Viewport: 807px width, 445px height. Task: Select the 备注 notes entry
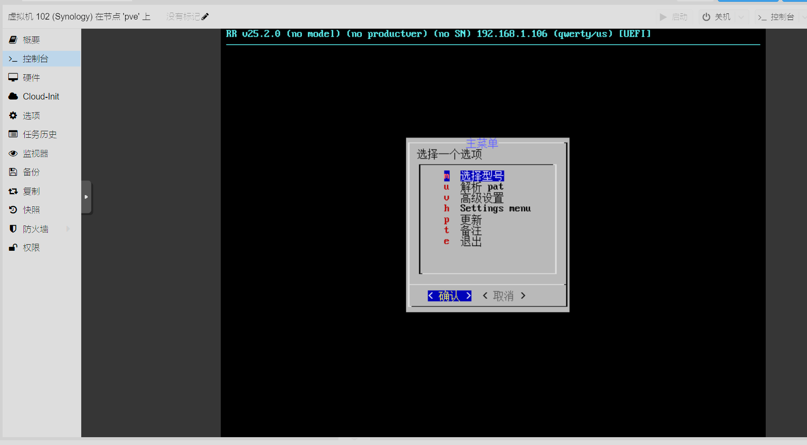[471, 231]
